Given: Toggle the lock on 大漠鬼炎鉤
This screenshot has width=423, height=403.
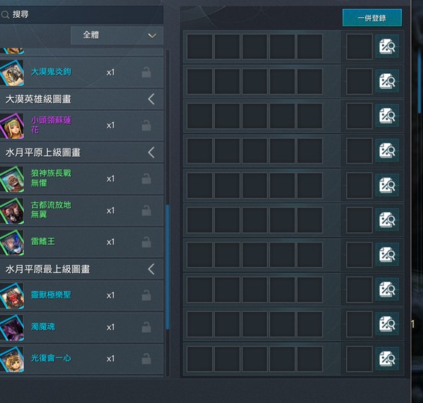Looking at the screenshot, I should pyautogui.click(x=146, y=72).
